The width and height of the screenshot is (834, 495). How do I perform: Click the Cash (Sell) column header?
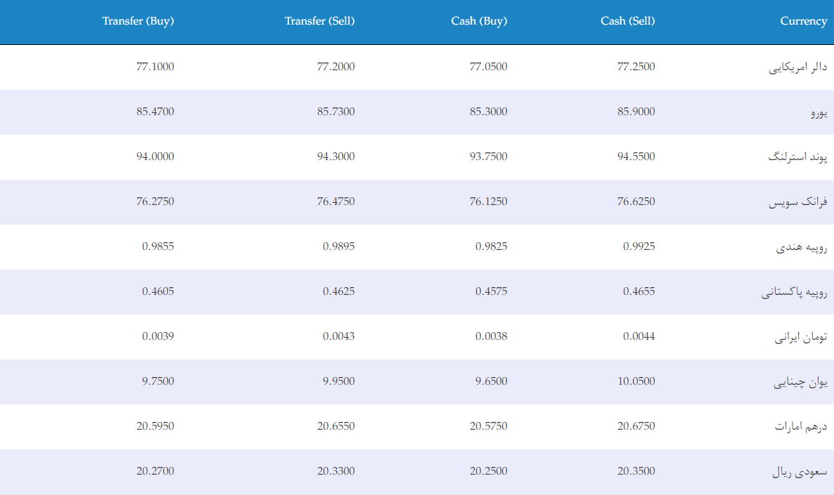[x=628, y=21]
